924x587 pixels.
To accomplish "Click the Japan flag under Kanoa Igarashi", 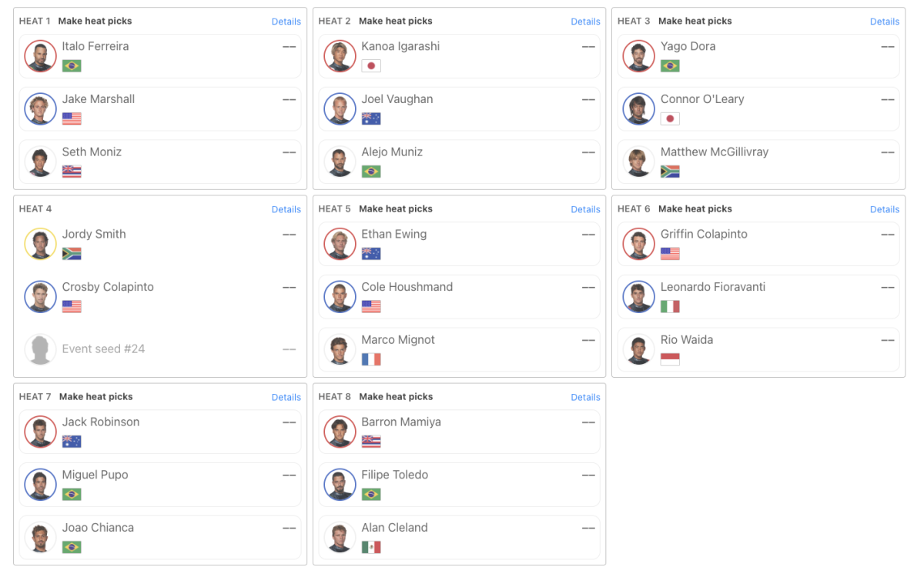I will (x=371, y=66).
